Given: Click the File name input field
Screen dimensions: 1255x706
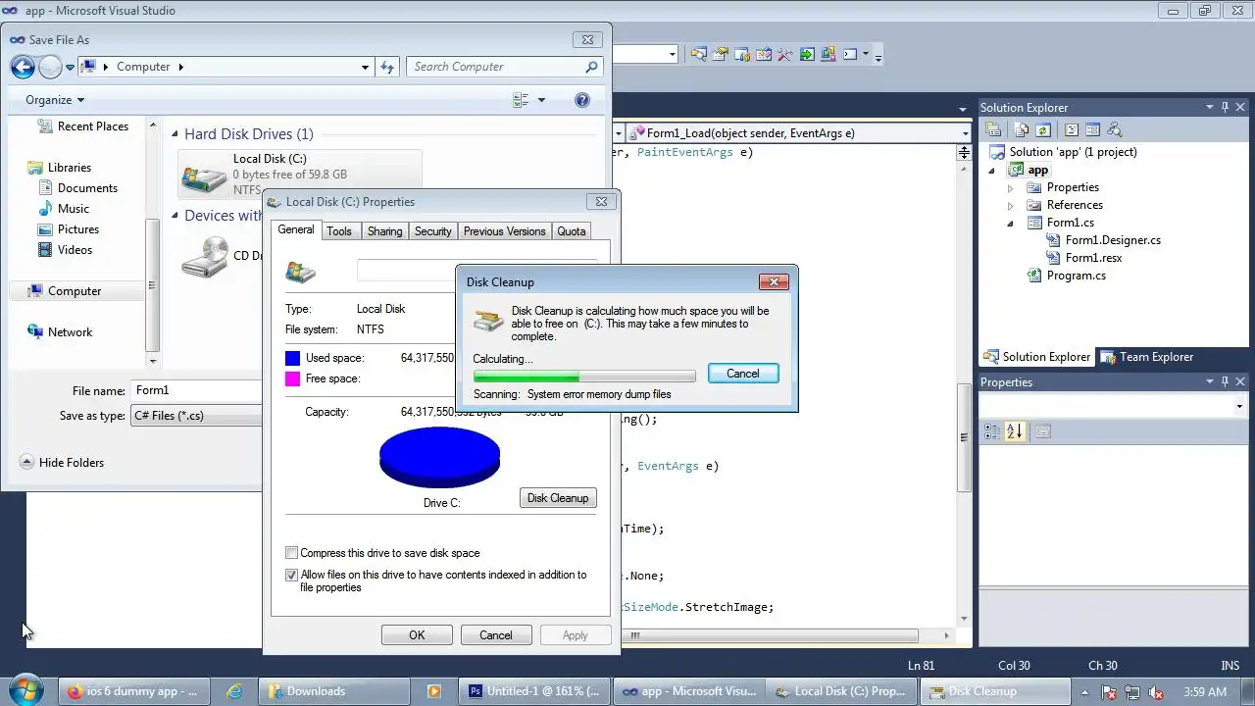Looking at the screenshot, I should click(x=196, y=390).
